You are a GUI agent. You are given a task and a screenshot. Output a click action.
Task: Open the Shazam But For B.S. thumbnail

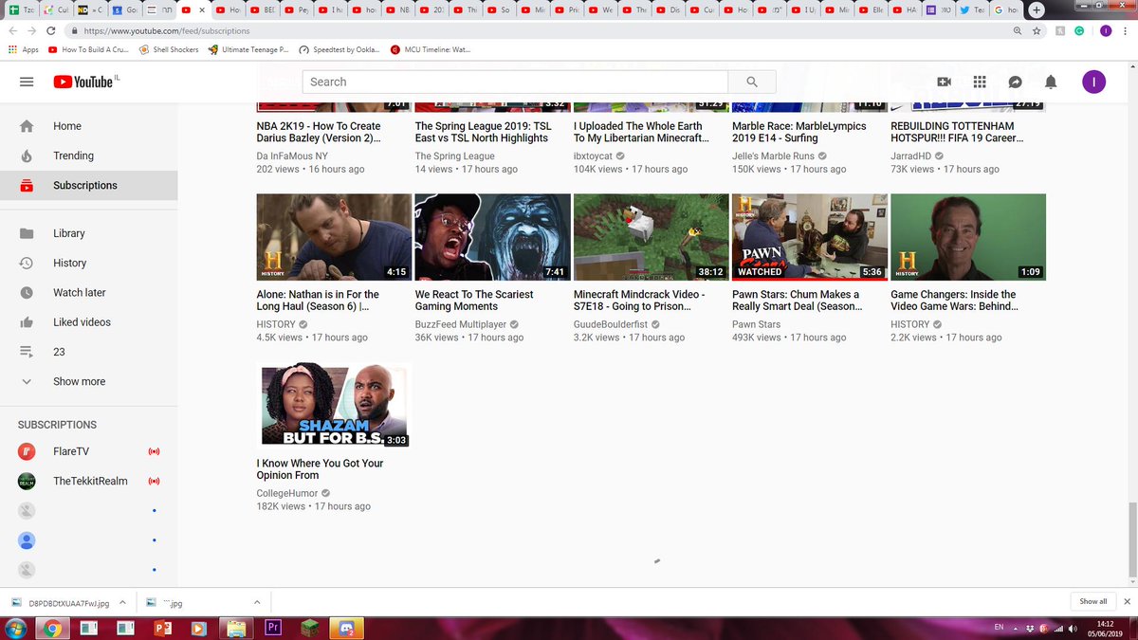click(x=334, y=406)
